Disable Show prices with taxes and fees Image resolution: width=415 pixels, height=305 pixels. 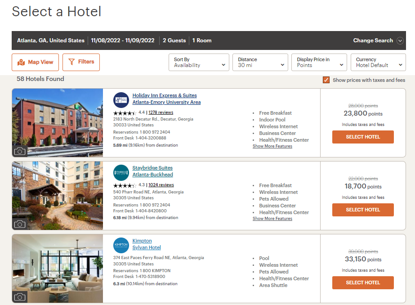tap(326, 80)
